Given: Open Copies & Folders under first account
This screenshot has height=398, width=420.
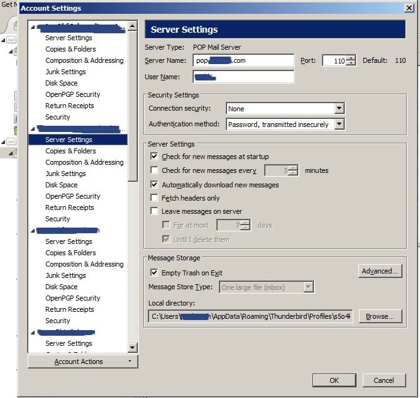Looking at the screenshot, I should [x=70, y=49].
